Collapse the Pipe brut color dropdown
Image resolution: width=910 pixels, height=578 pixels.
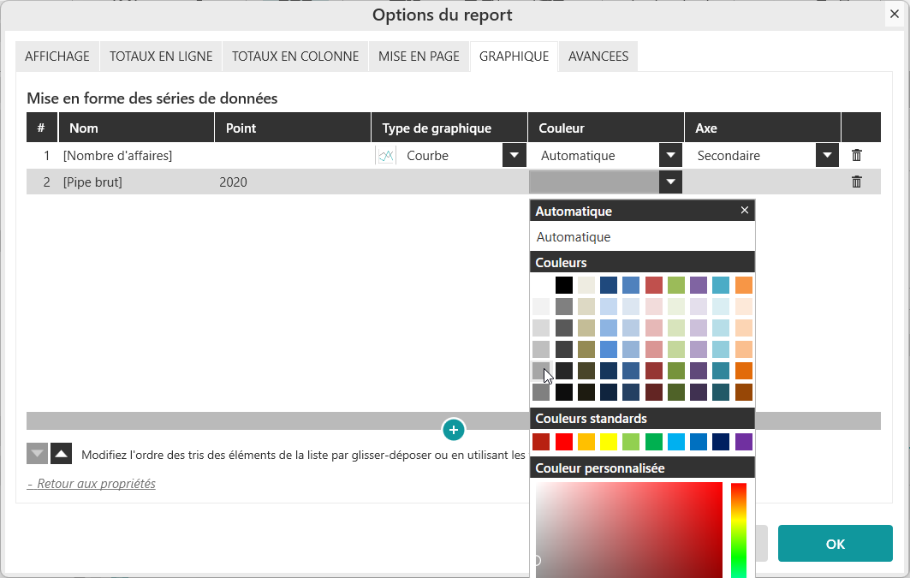point(670,182)
